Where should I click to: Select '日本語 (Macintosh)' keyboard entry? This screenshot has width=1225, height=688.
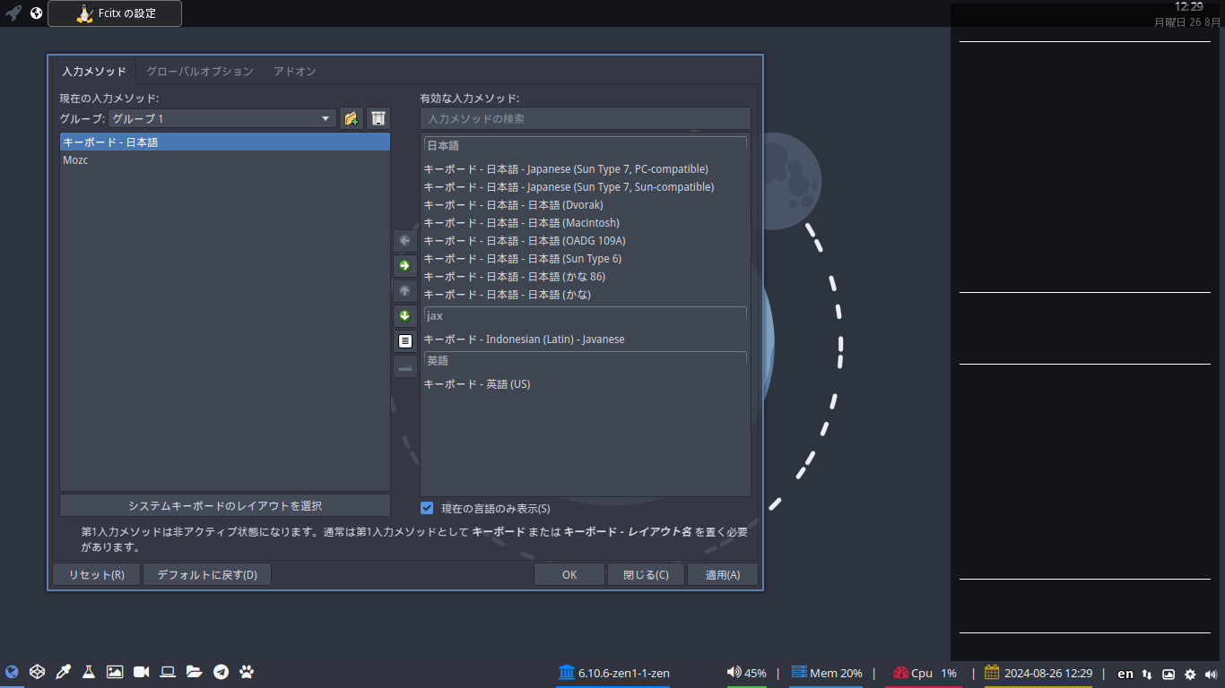(586, 222)
